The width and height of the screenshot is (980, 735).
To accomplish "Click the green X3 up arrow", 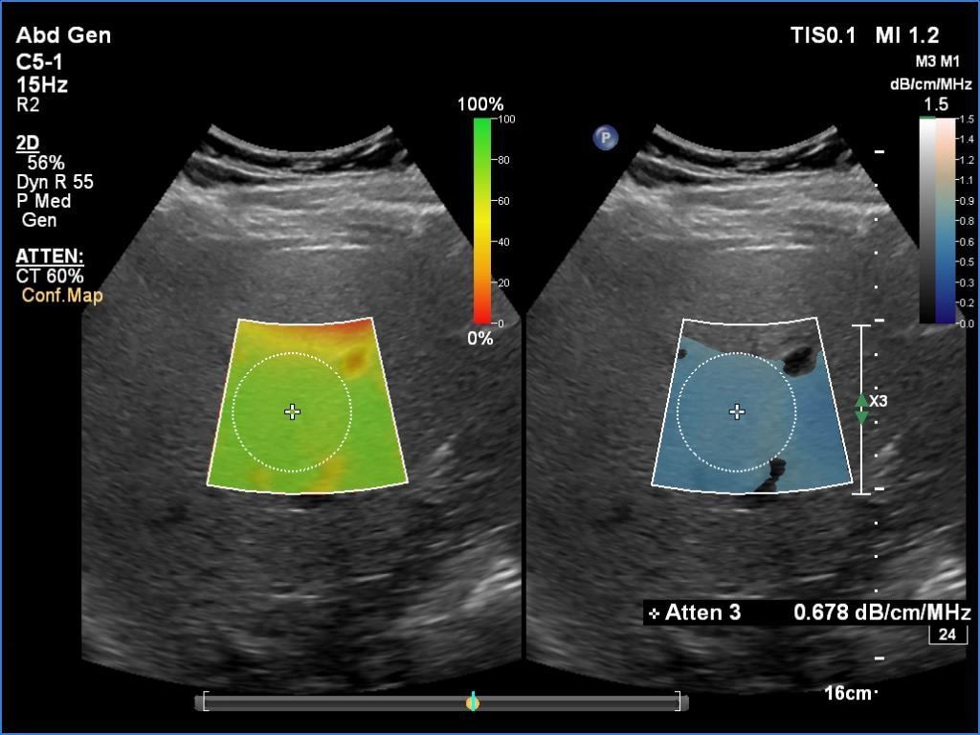I will click(x=861, y=400).
